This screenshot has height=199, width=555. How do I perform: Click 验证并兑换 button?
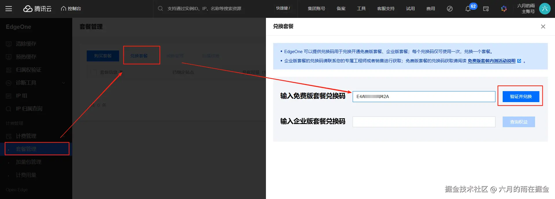[x=521, y=97]
